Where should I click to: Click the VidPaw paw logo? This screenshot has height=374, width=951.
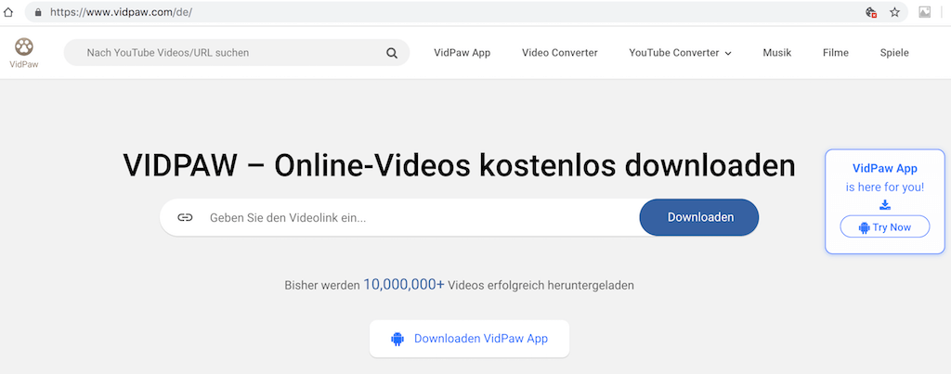point(23,52)
